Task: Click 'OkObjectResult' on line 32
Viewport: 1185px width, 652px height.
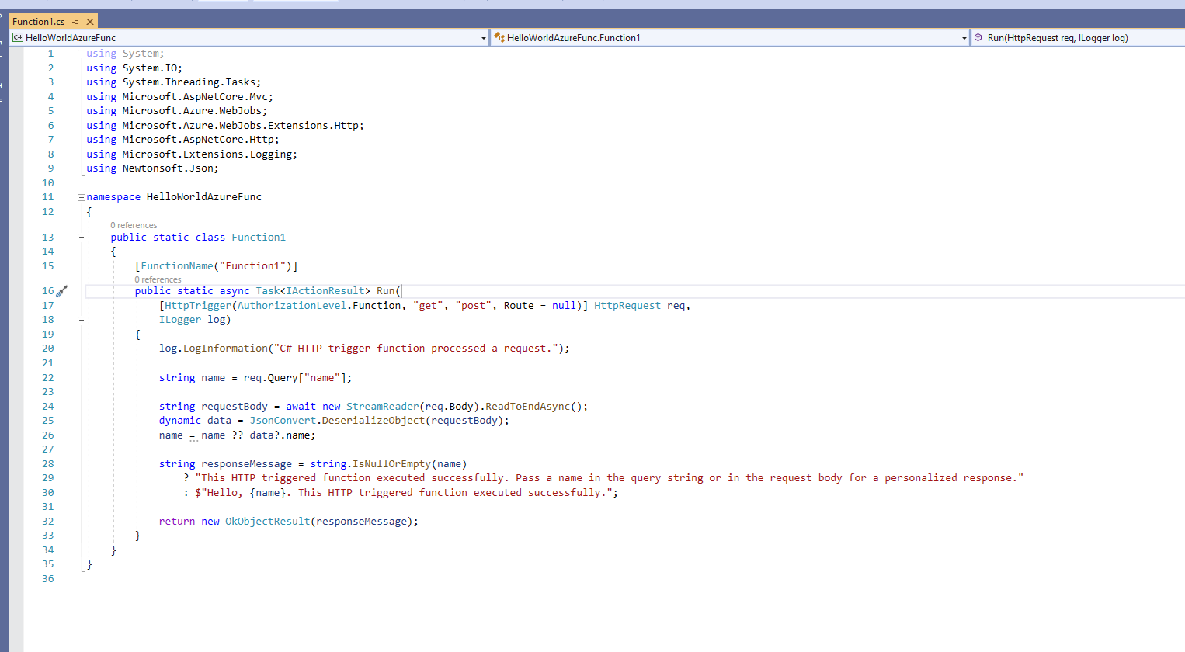Action: pyautogui.click(x=268, y=522)
